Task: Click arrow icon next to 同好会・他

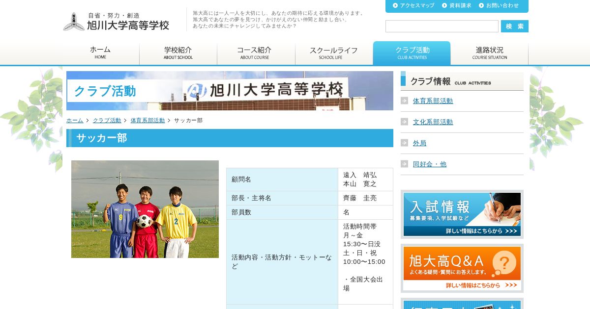Action: [x=405, y=164]
